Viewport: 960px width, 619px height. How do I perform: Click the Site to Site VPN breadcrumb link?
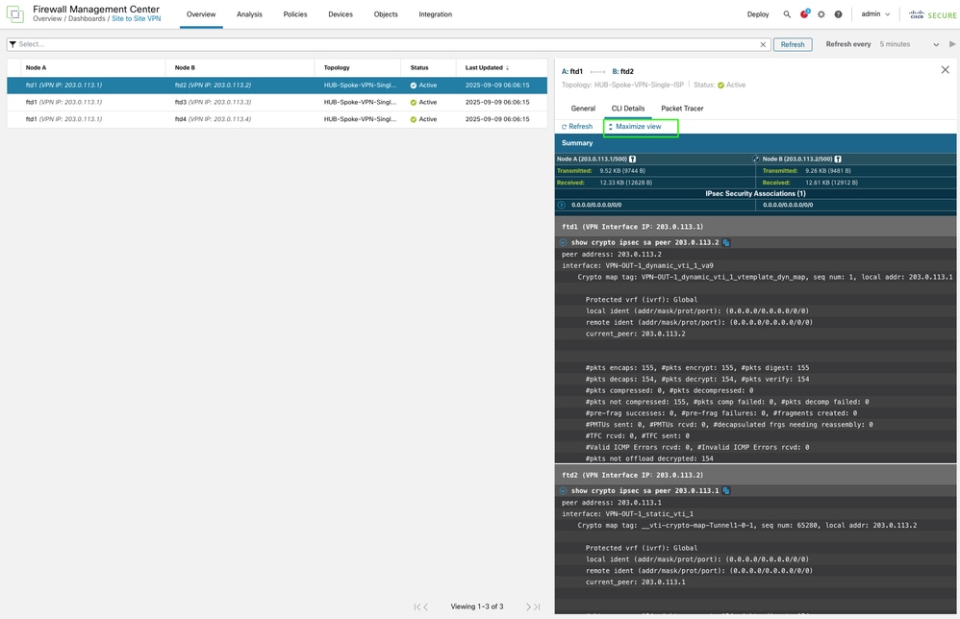click(x=136, y=19)
